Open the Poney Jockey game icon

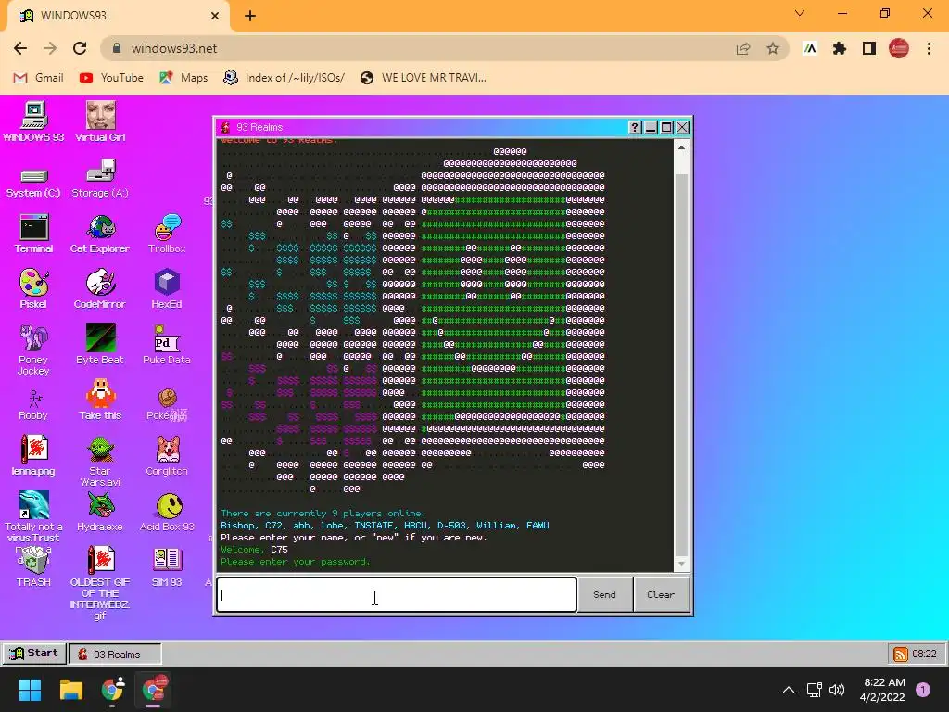click(33, 350)
